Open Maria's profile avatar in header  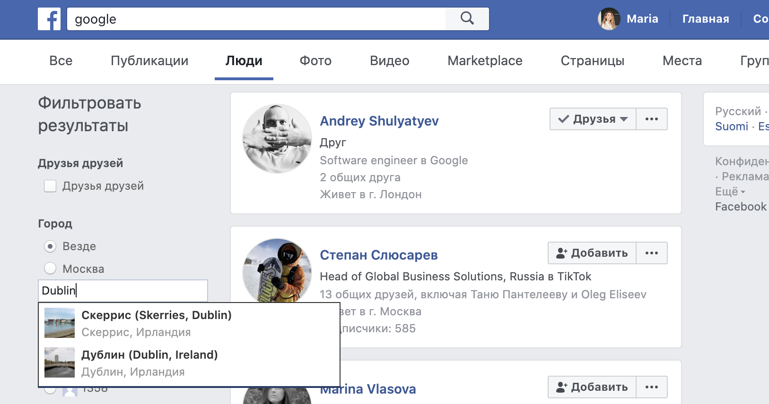click(x=609, y=19)
